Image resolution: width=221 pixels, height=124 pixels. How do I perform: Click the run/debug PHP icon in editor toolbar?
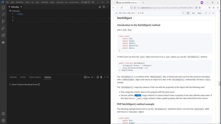tap(100, 7)
